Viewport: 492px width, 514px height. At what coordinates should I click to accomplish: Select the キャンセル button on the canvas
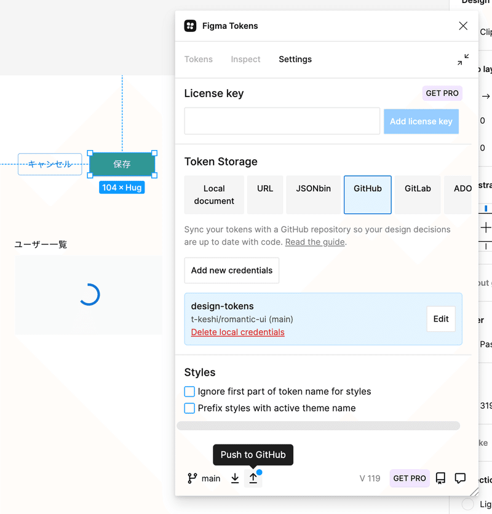pos(50,164)
